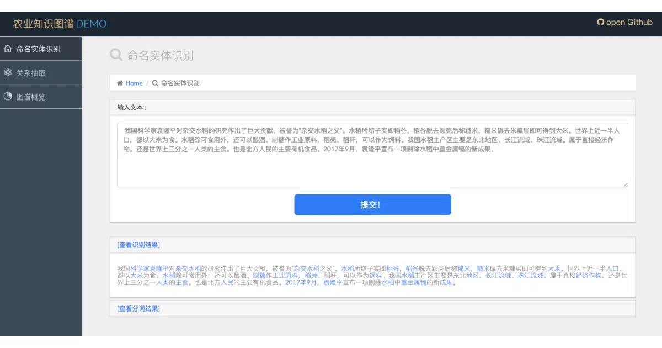The width and height of the screenshot is (662, 348).
Task: Click the 2017年9月 entity link in results
Action: 301,282
